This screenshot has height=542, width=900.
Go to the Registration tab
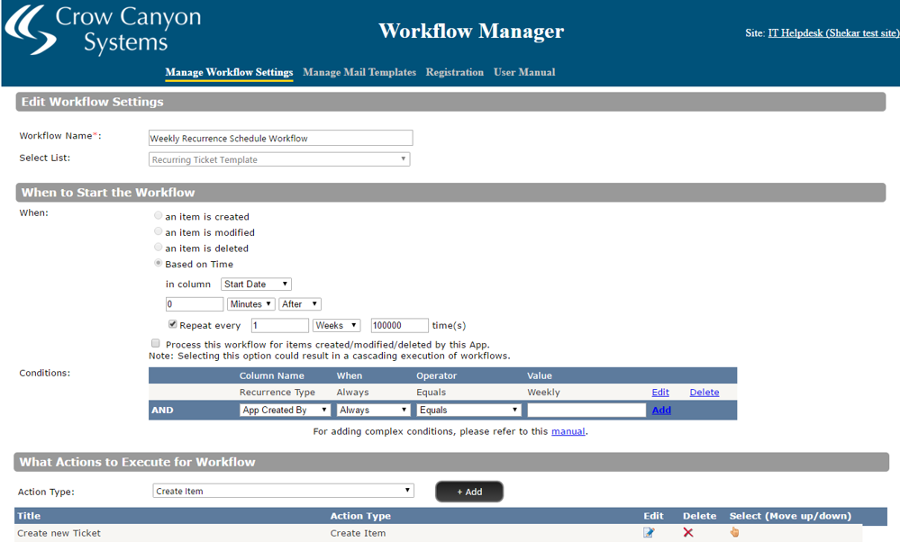point(455,72)
